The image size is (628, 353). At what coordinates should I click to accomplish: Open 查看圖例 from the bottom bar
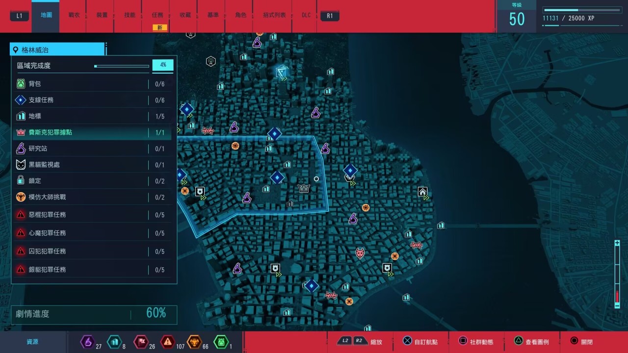click(x=531, y=342)
